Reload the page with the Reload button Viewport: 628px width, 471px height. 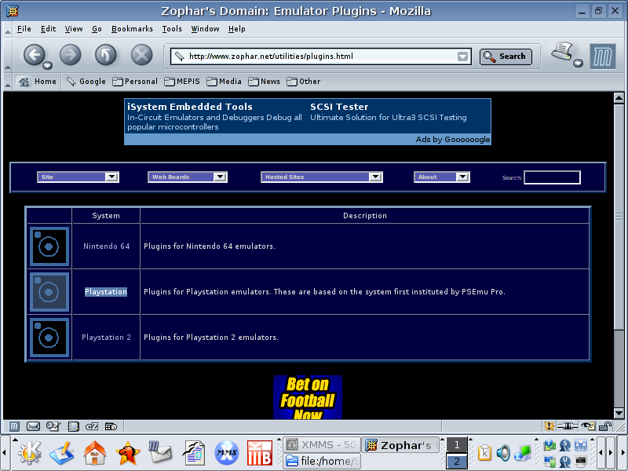click(105, 54)
